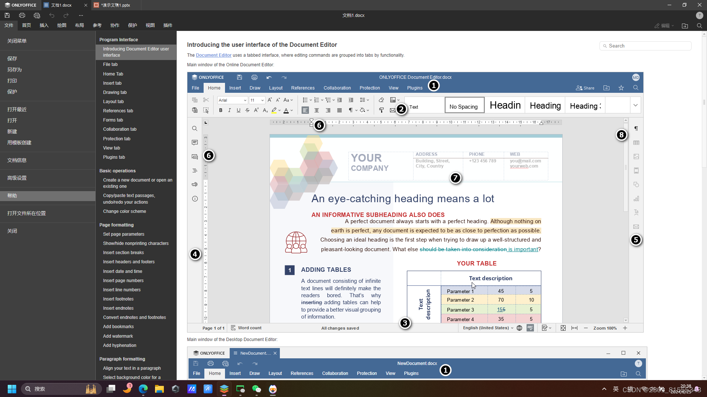This screenshot has width=707, height=397.
Task: Switch to the 演示文稿1.pptx presentation tab
Action: tap(116, 5)
